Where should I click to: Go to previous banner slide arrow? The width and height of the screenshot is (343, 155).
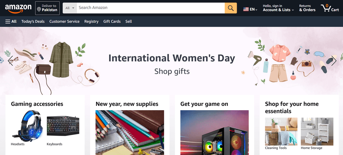pyautogui.click(x=10, y=60)
